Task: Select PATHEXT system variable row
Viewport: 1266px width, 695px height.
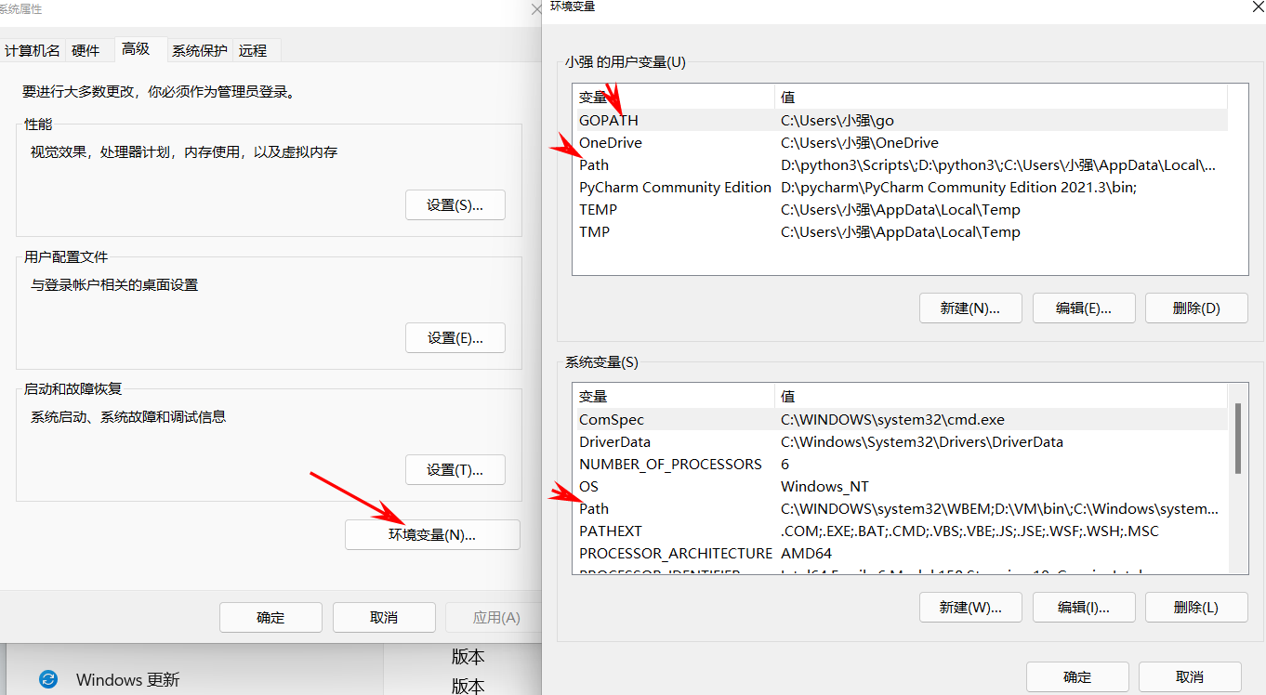Action: click(900, 531)
